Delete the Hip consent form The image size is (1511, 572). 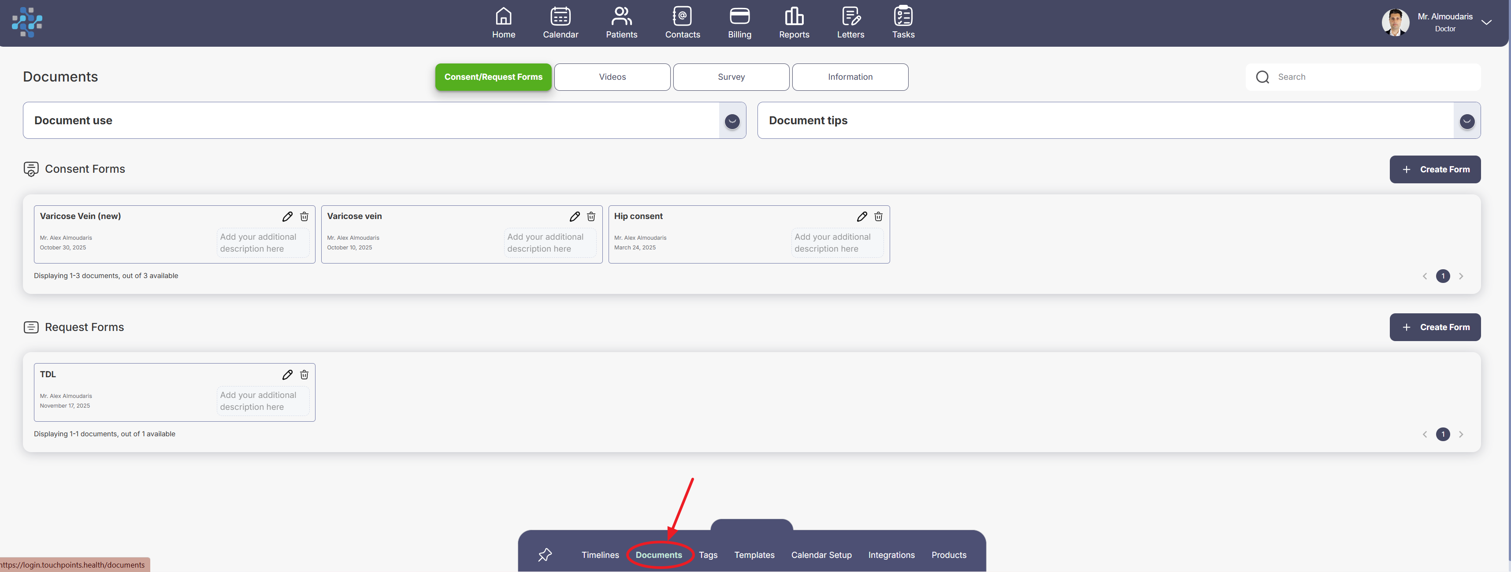click(x=878, y=216)
